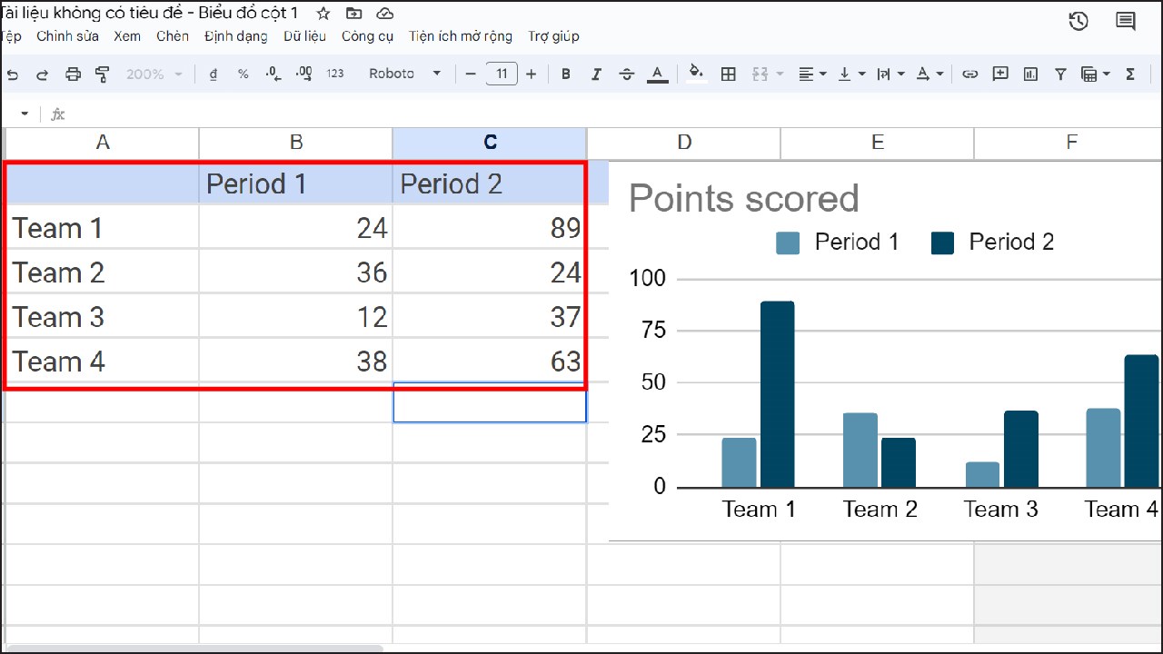Screen dimensions: 1163x654
Task: Apply currency format (đ) button
Action: point(213,74)
